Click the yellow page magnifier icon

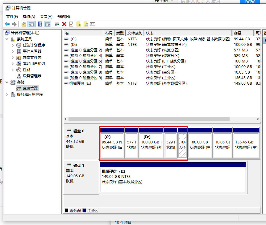(86, 24)
